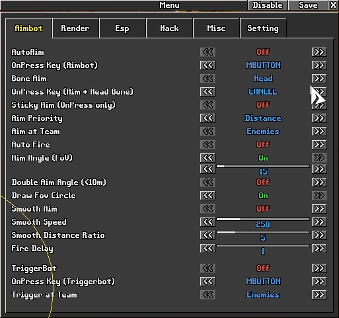Screen dimensions: 339x318
Task: Click the Smooth Aim Off value
Action: tap(263, 209)
